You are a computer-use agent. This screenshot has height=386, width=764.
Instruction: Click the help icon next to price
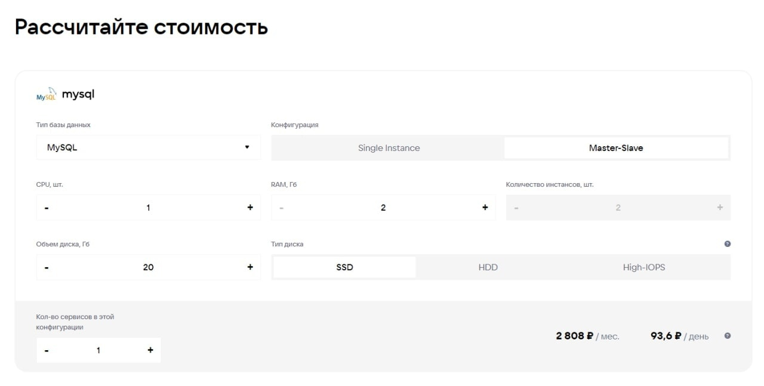[x=727, y=336]
